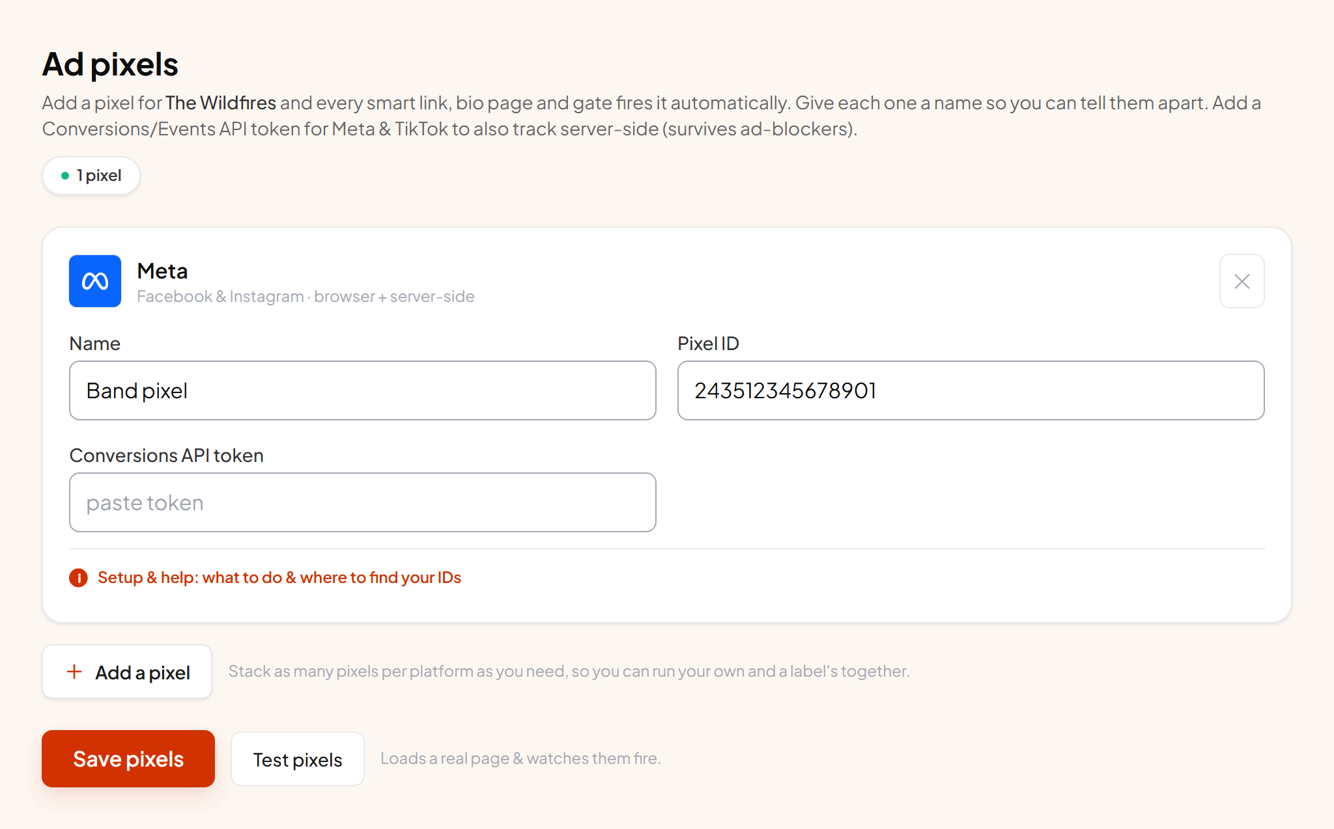Click the Conversions API token label
This screenshot has width=1334, height=829.
[x=167, y=455]
